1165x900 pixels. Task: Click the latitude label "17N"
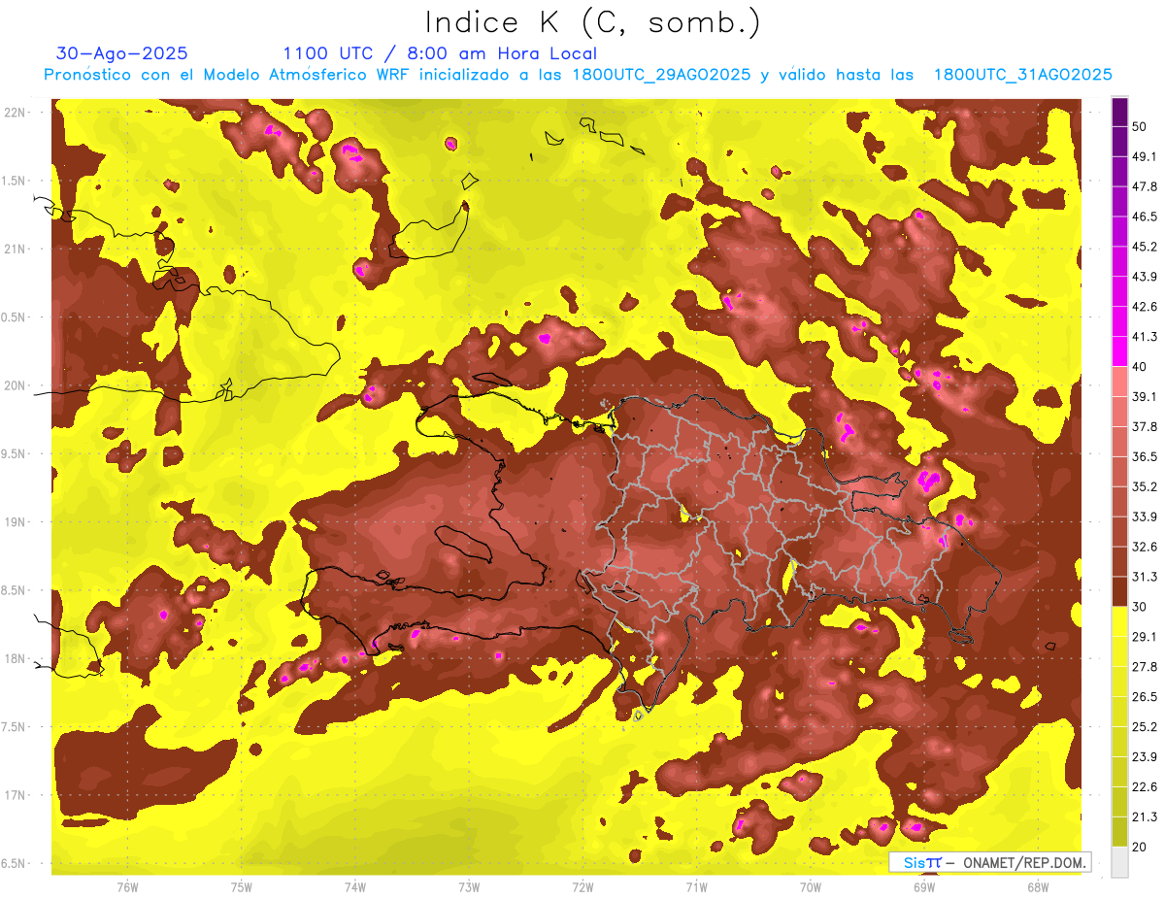coord(15,795)
